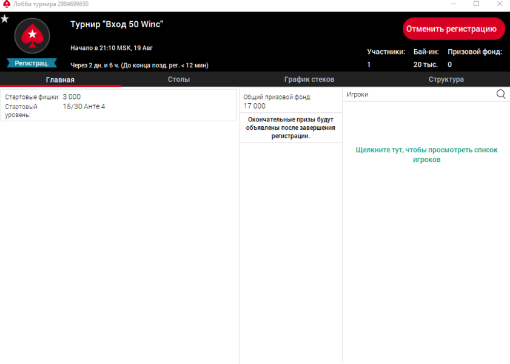
Task: Focus the Игроки search field
Action: pos(418,95)
